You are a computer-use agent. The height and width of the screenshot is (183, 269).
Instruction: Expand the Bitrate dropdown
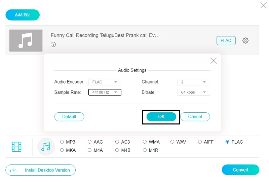coord(193,92)
